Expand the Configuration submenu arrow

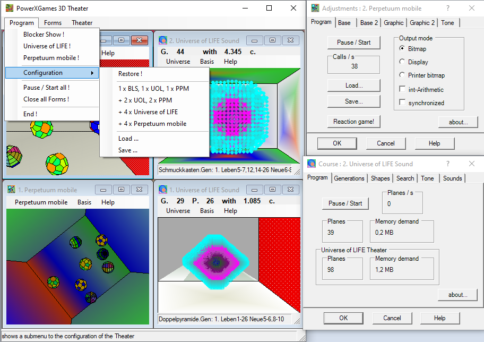[x=92, y=73]
